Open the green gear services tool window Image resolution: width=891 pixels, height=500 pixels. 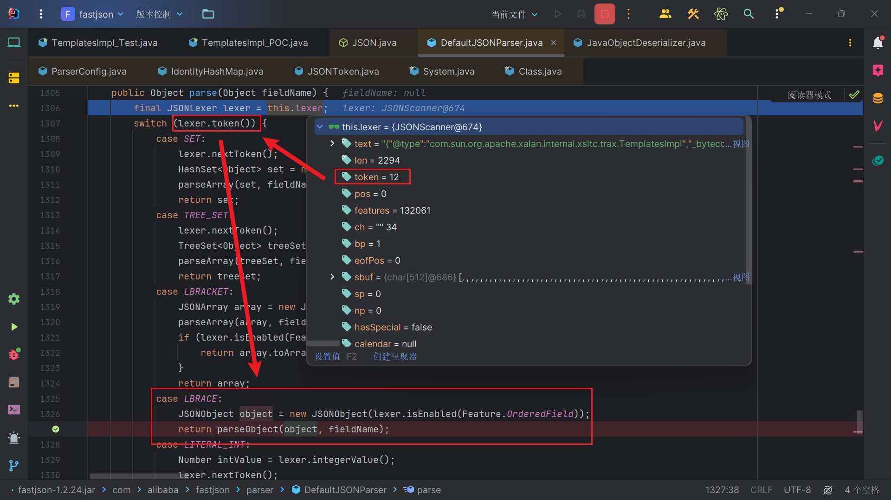[14, 299]
